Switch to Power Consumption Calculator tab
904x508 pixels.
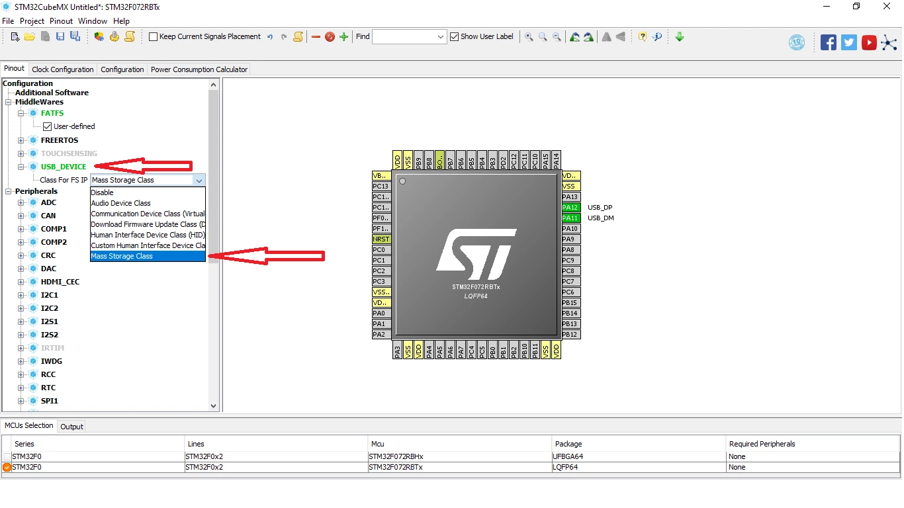point(199,69)
